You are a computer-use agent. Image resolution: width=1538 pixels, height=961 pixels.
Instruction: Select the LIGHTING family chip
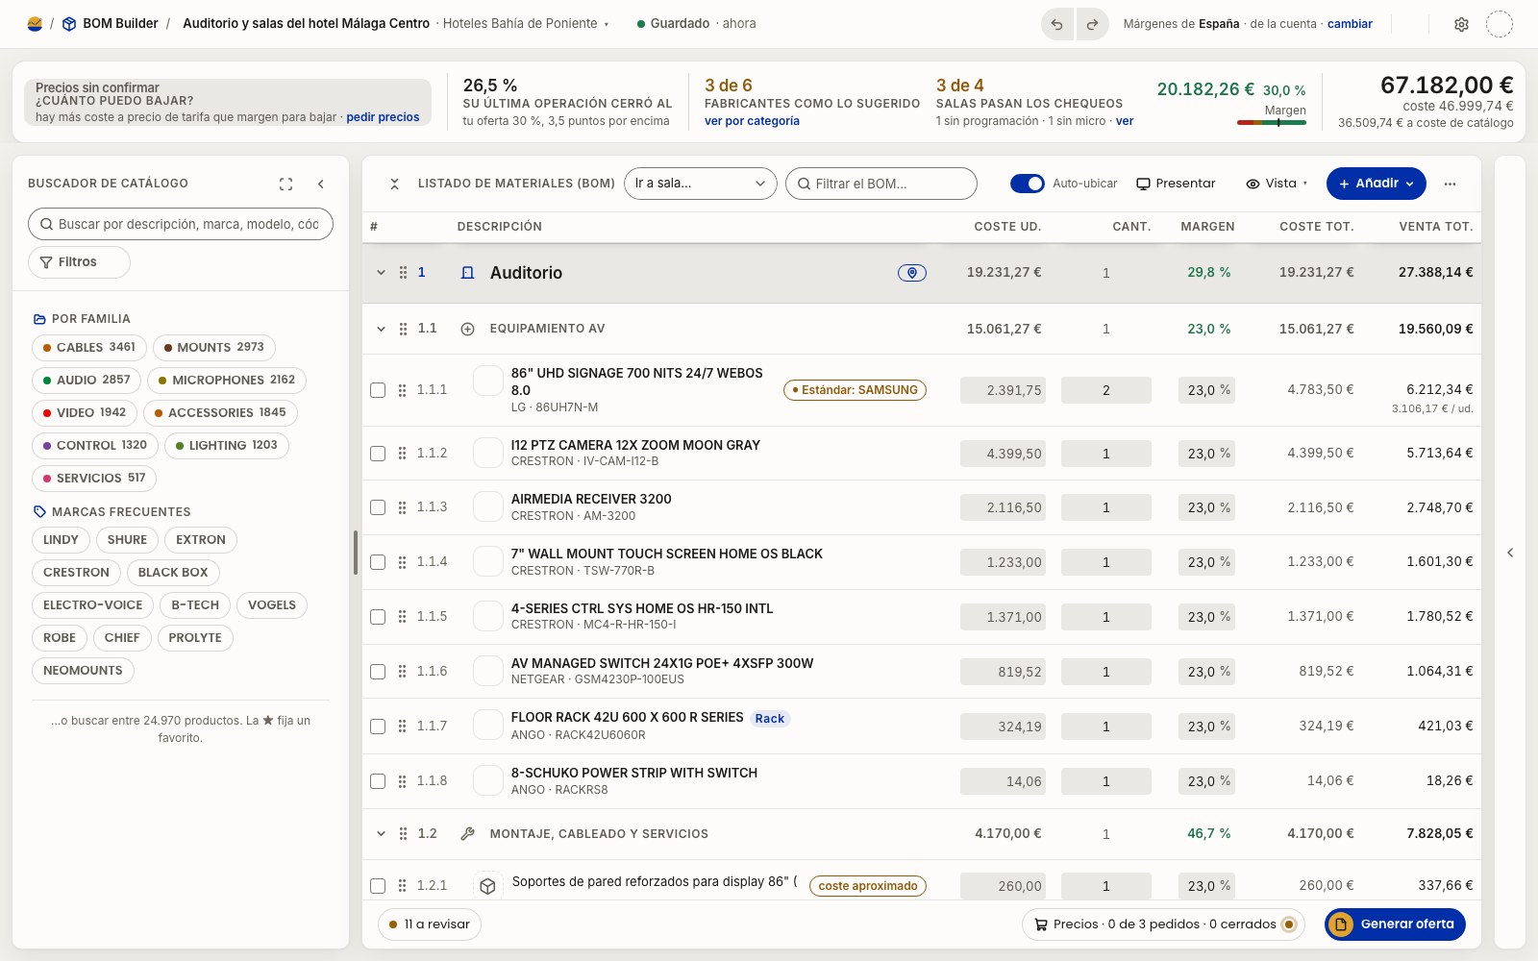tap(227, 446)
